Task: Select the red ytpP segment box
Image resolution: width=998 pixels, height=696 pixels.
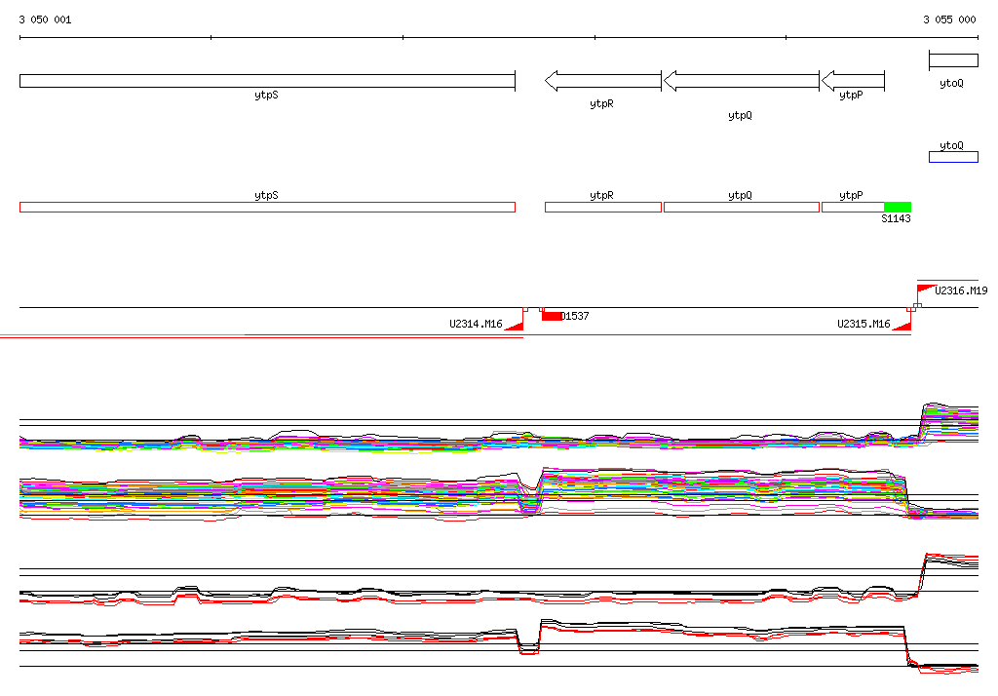Action: [x=853, y=207]
